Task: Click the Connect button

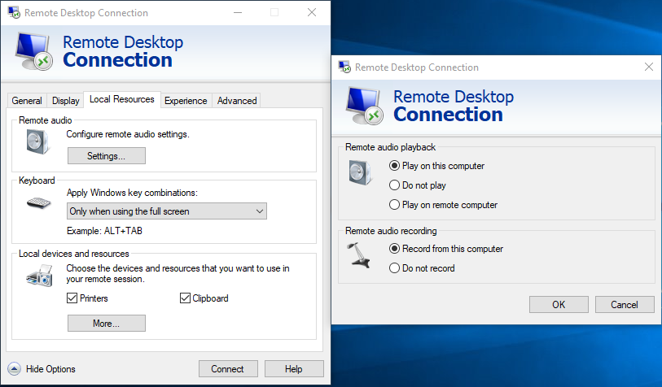Action: 228,369
